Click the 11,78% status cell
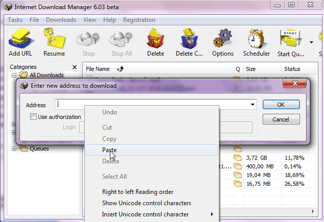Screen dimensions: 324x222 [x=294, y=158]
